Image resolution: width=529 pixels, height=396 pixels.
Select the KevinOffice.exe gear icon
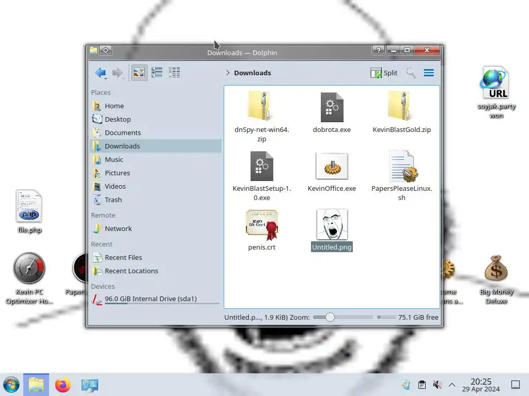click(332, 166)
